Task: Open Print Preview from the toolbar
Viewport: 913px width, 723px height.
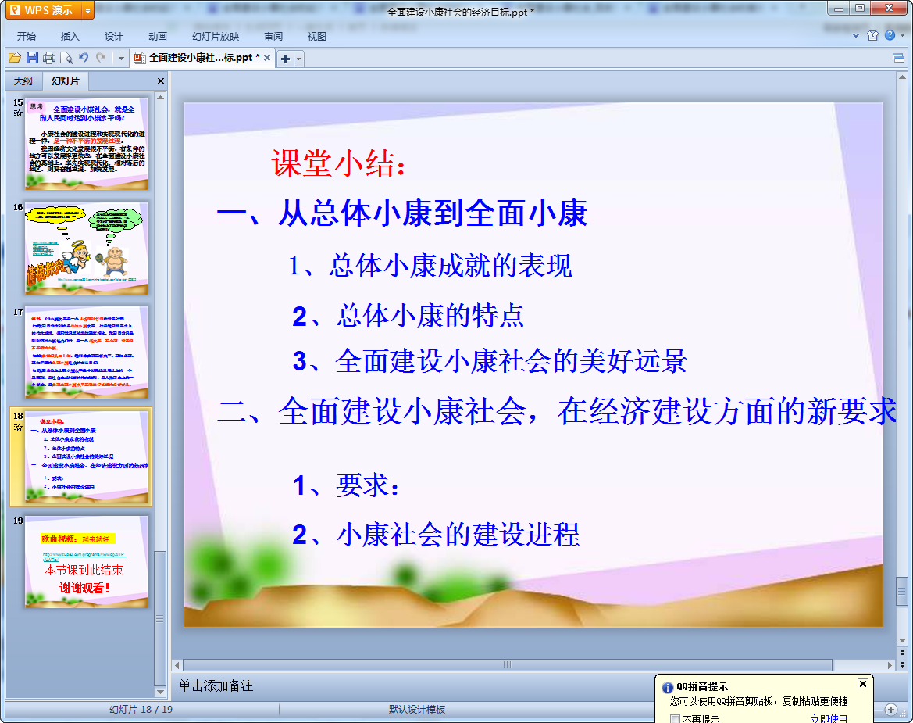Action: (x=66, y=58)
